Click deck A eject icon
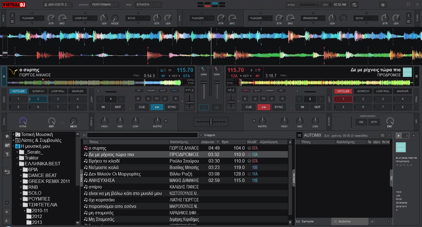Image resolution: width=422 pixels, height=227 pixels. pos(176,99)
